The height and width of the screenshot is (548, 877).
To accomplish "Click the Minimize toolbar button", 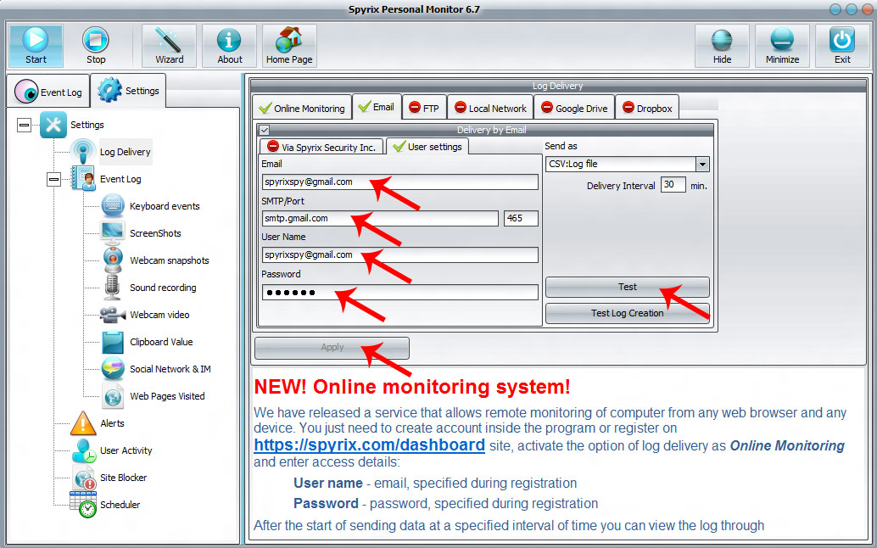I will click(x=782, y=46).
